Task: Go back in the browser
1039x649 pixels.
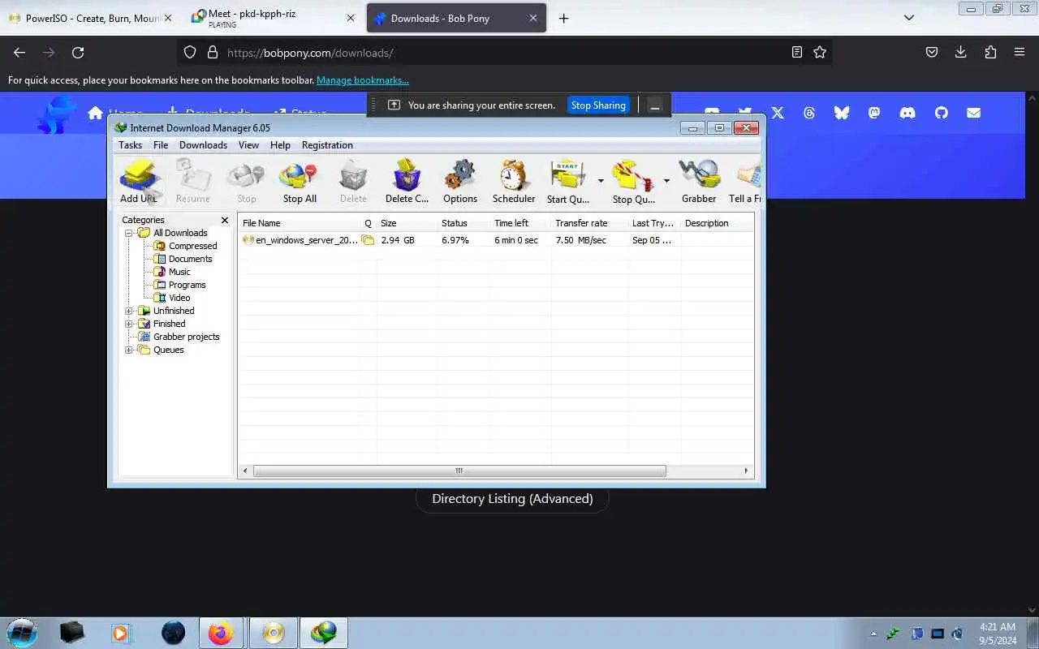Action: tap(19, 52)
